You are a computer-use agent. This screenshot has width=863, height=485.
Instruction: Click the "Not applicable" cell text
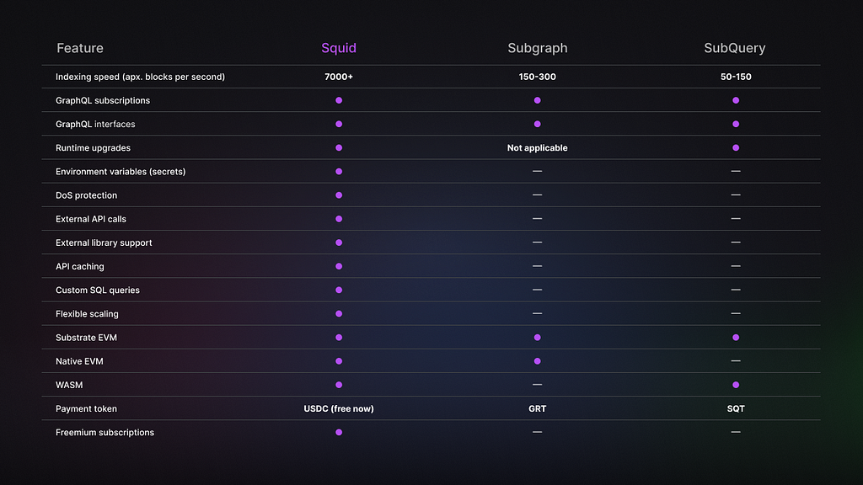tap(537, 147)
